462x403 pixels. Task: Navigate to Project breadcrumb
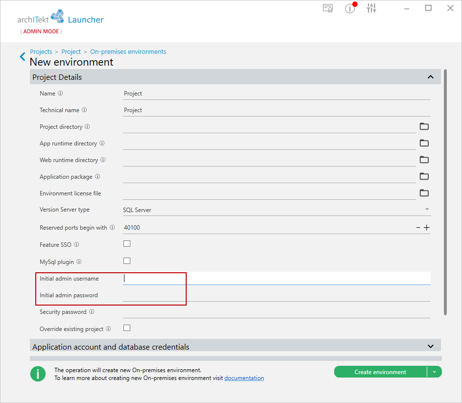(x=71, y=51)
